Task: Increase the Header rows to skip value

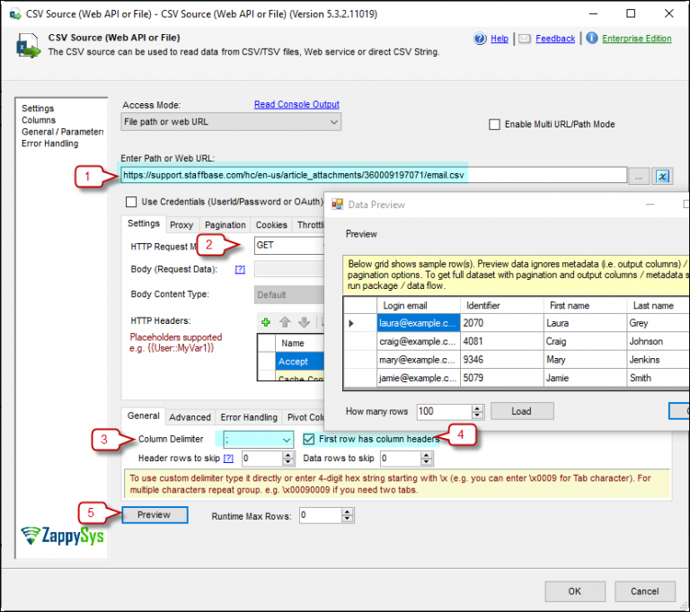Action: tap(288, 454)
